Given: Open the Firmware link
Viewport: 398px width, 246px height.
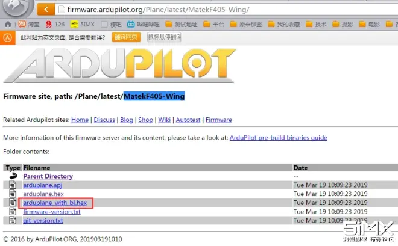Looking at the screenshot, I should point(219,120).
